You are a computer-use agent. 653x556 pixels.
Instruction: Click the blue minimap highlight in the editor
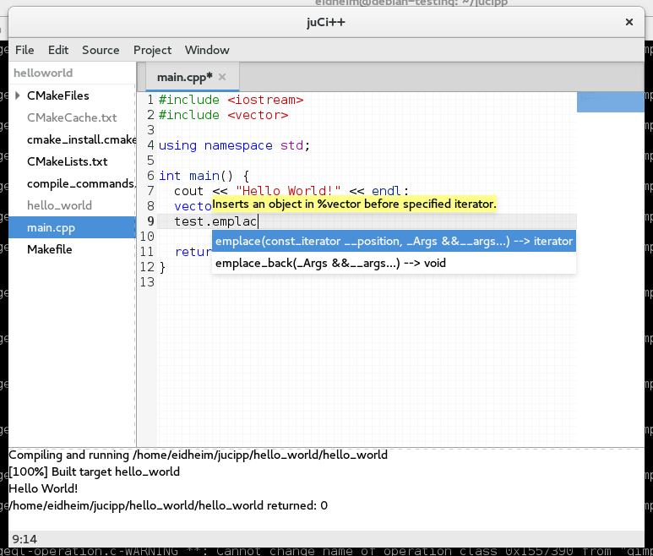[610, 102]
